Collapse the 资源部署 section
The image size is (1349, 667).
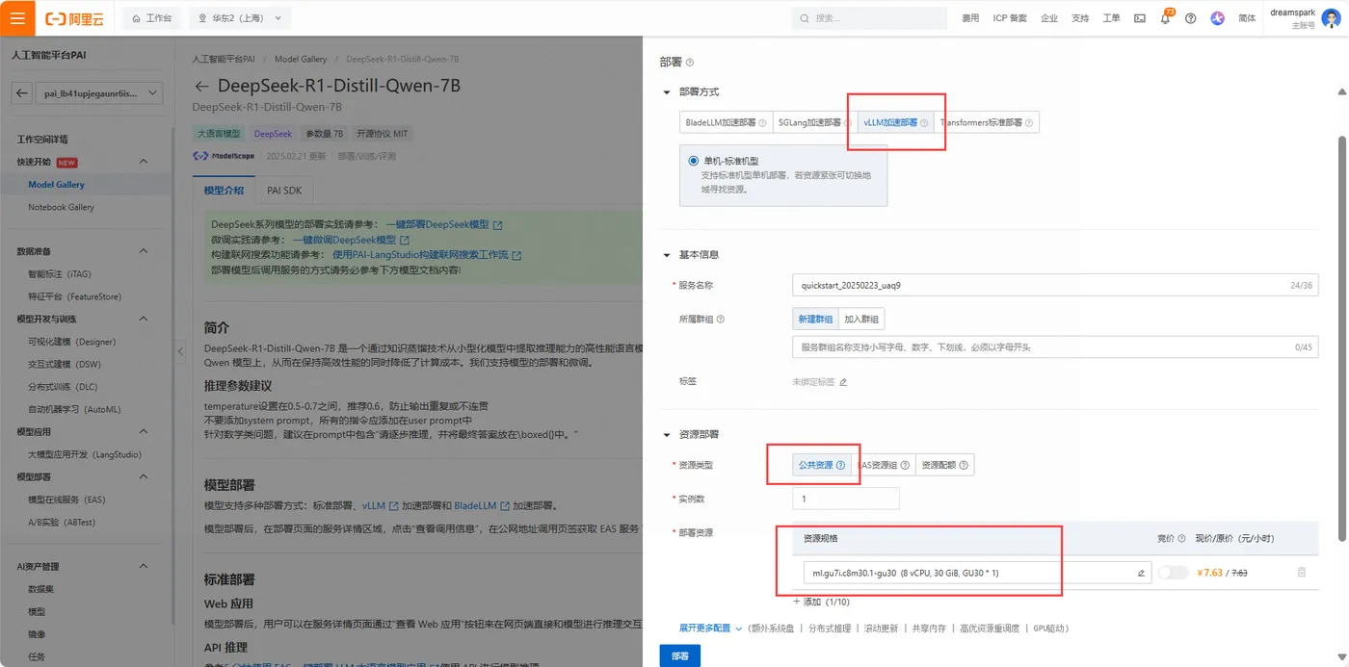(x=666, y=435)
